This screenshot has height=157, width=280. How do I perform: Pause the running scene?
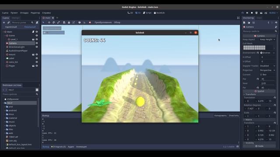[x=247, y=13]
